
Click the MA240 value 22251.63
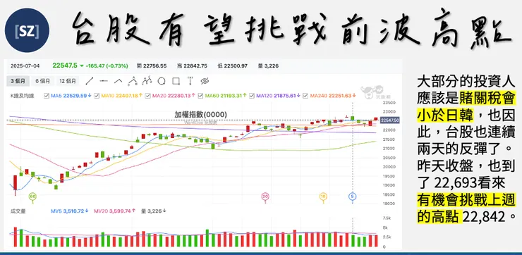tap(340, 96)
